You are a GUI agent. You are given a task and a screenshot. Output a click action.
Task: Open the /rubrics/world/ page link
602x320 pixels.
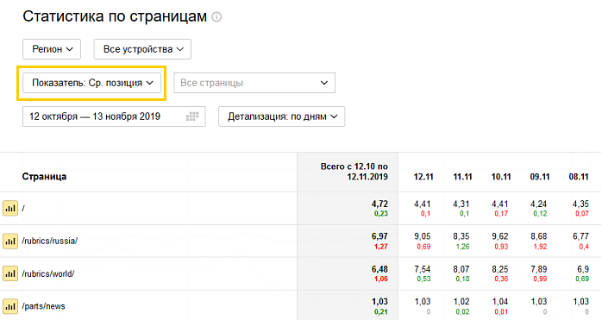point(48,274)
